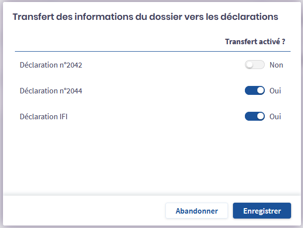The width and height of the screenshot is (303, 228).
Task: Turn off the Déclaration IFI transfer switch
Action: 254,117
